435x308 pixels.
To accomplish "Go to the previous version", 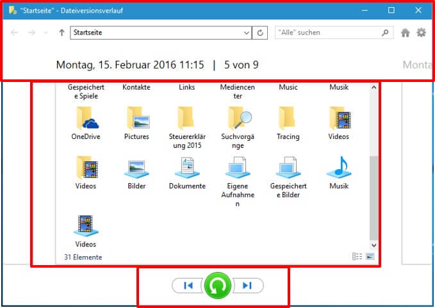I will point(188,286).
